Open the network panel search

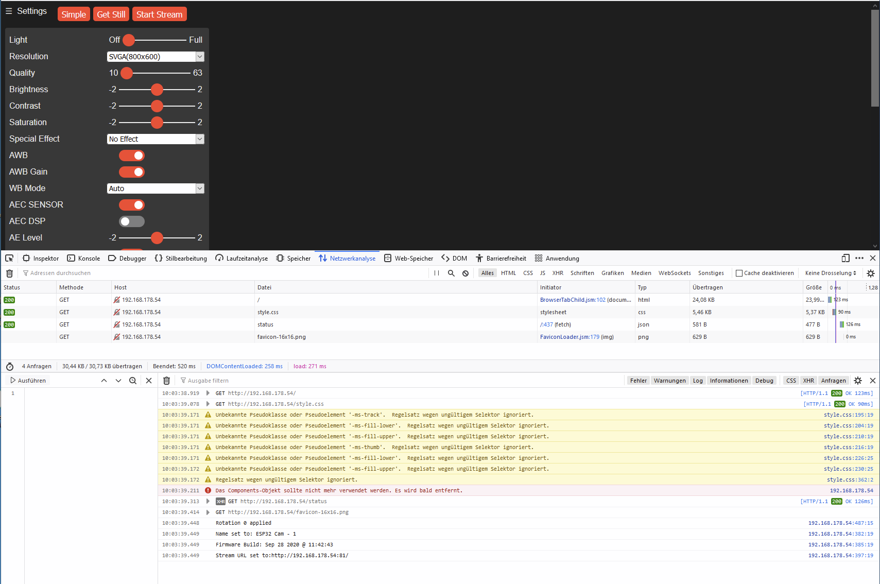pos(451,273)
